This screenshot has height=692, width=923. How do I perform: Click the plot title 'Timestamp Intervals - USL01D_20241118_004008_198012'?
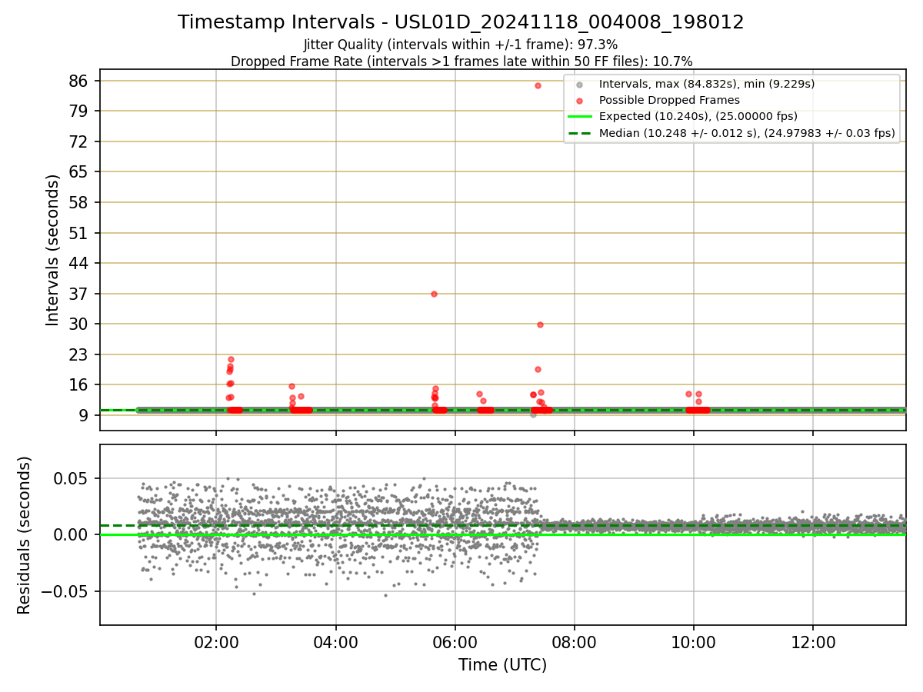(461, 22)
